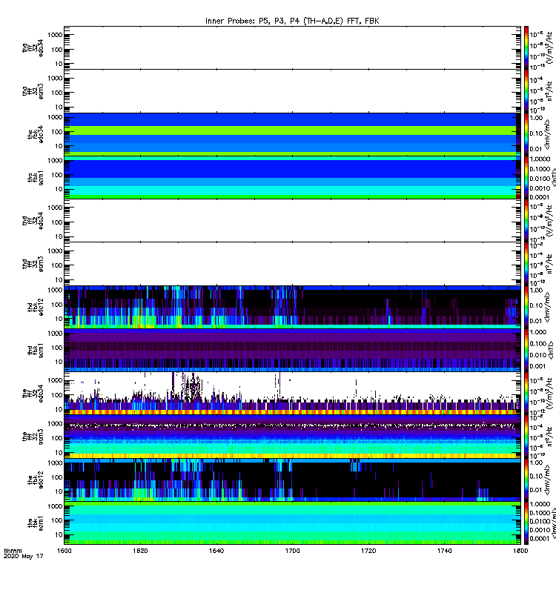Click the tha fbk scm1 spectrogram panel
The height and width of the screenshot is (593, 556).
pos(292,177)
